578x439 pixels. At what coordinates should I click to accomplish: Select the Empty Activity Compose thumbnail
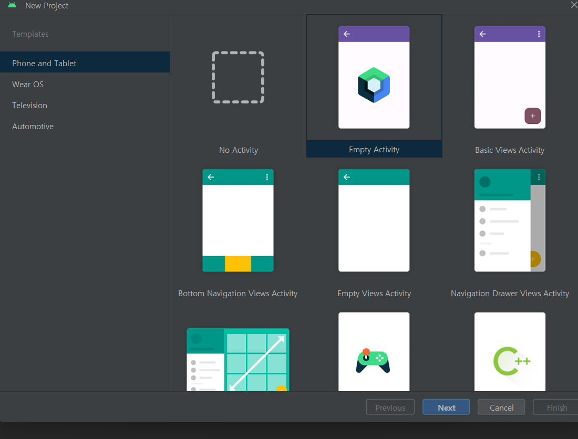[x=374, y=77]
